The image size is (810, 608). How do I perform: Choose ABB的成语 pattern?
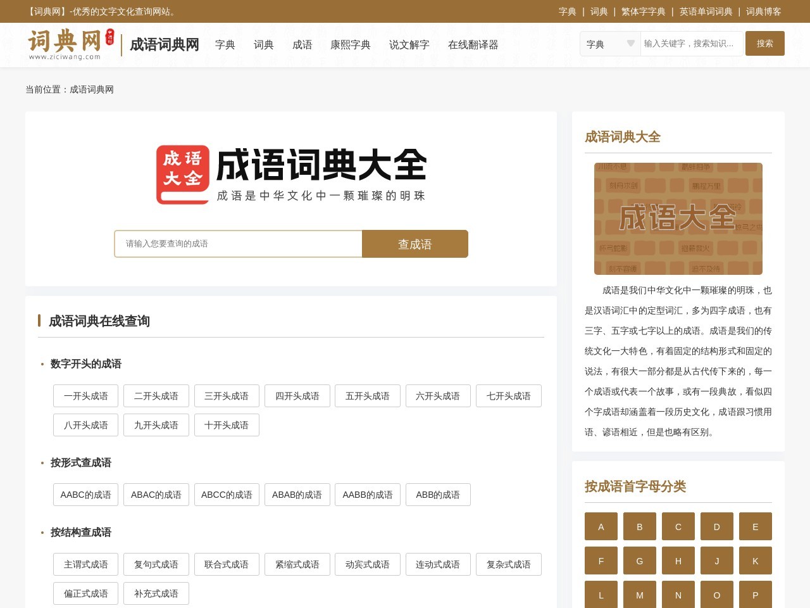click(438, 495)
